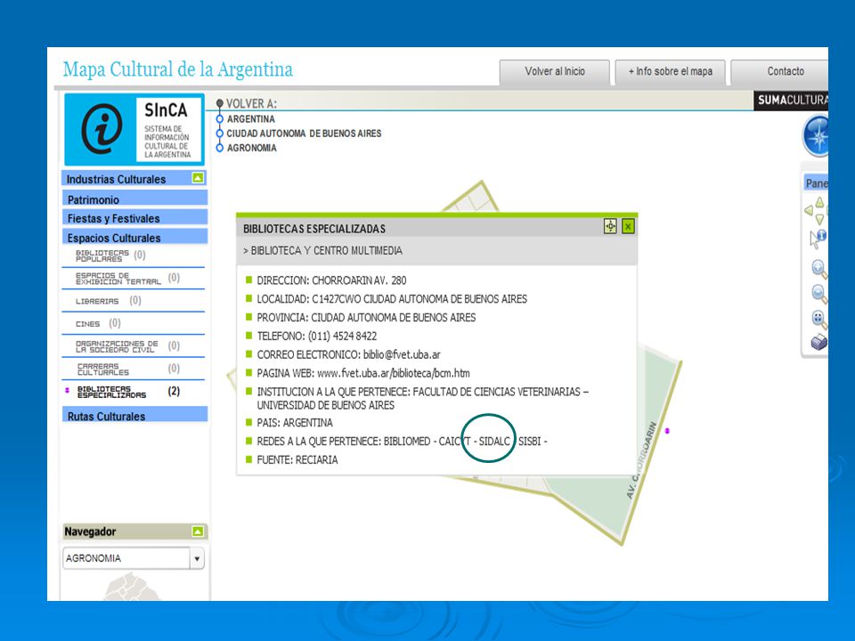This screenshot has height=641, width=855.
Task: Click the TELEFONO (011) 4524 8422 line
Action: (317, 337)
